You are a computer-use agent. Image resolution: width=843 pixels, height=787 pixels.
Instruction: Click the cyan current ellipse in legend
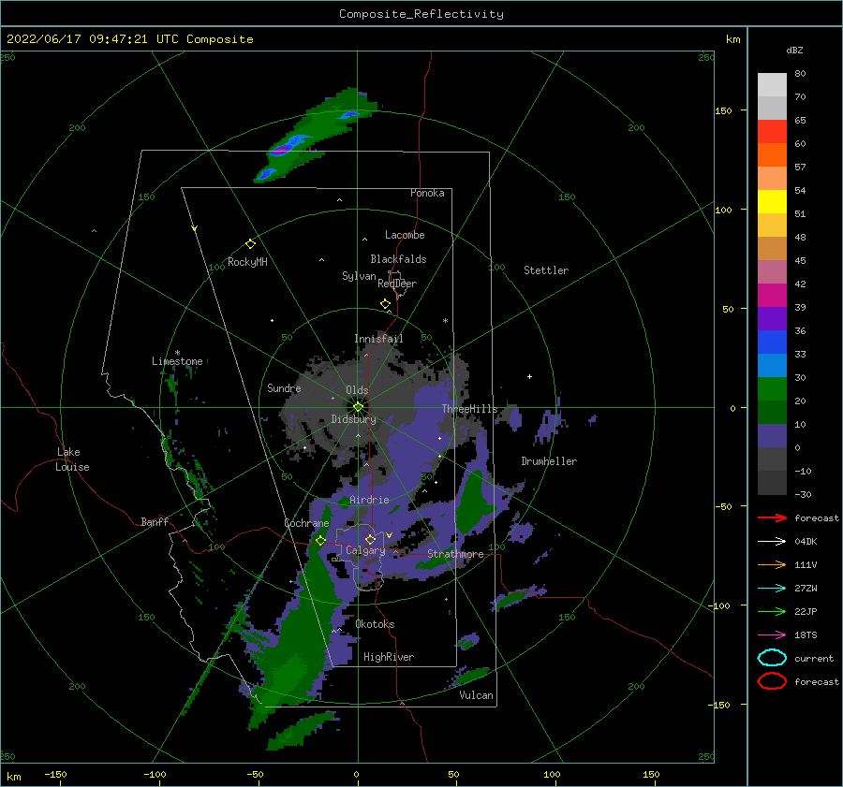[772, 658]
